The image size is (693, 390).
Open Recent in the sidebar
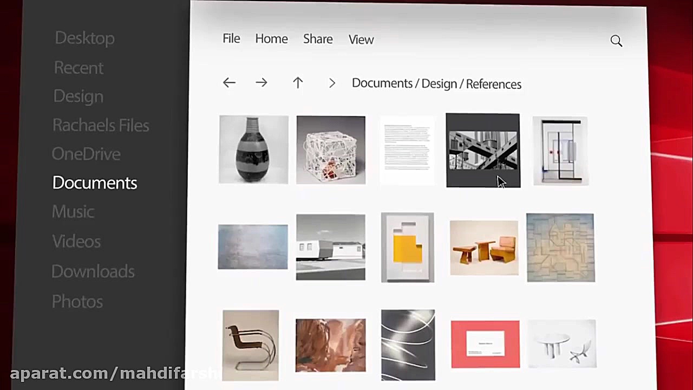point(79,68)
